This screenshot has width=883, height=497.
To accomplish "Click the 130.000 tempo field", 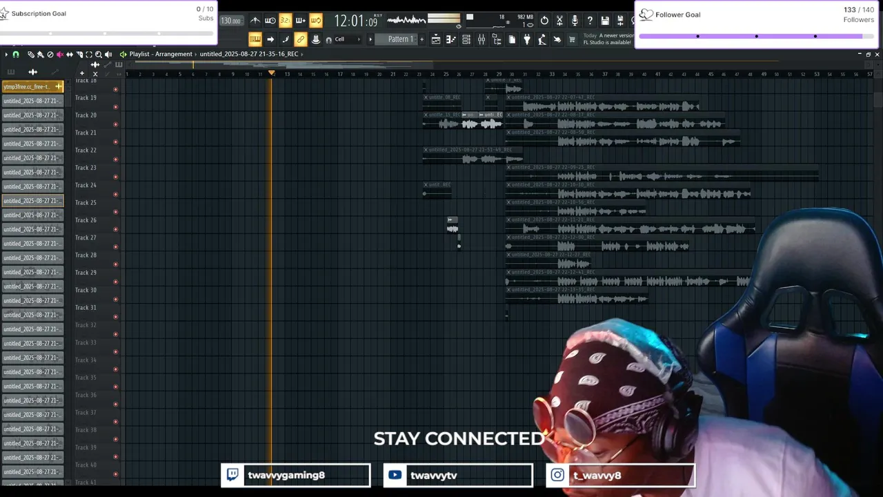I will pos(231,21).
